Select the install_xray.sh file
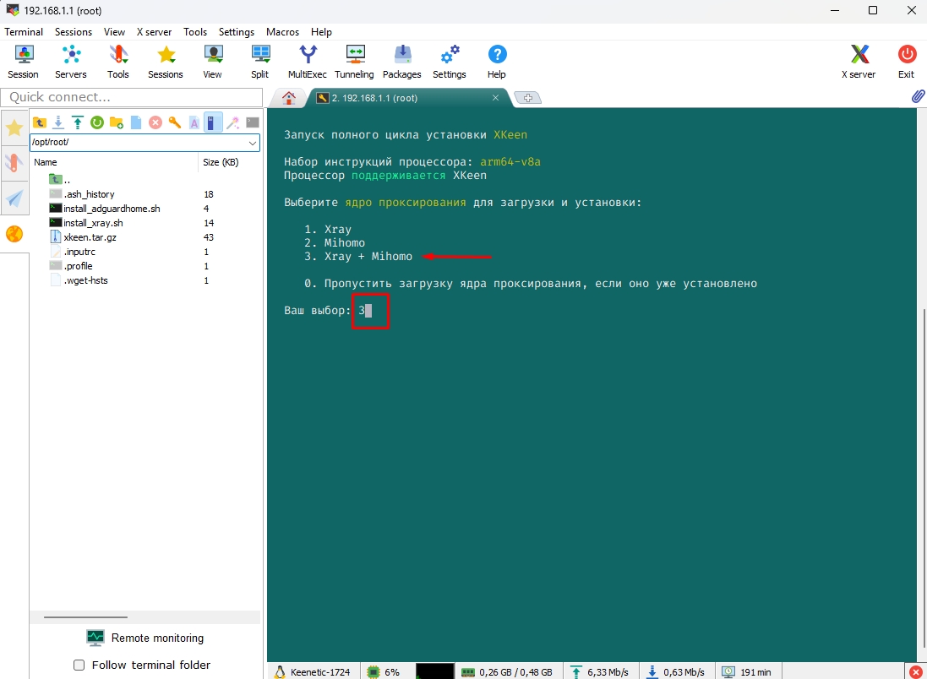This screenshot has height=679, width=927. click(x=93, y=223)
